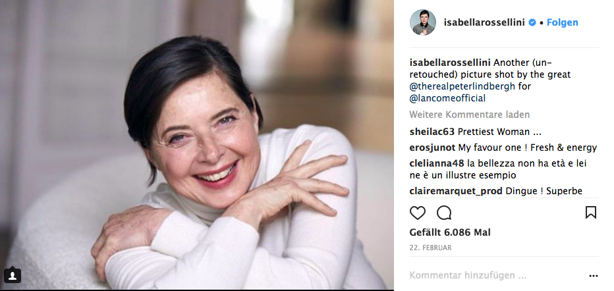Like the post with the heart icon

pyautogui.click(x=418, y=213)
